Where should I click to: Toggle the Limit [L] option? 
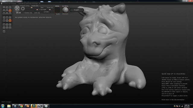tap(36, 13)
